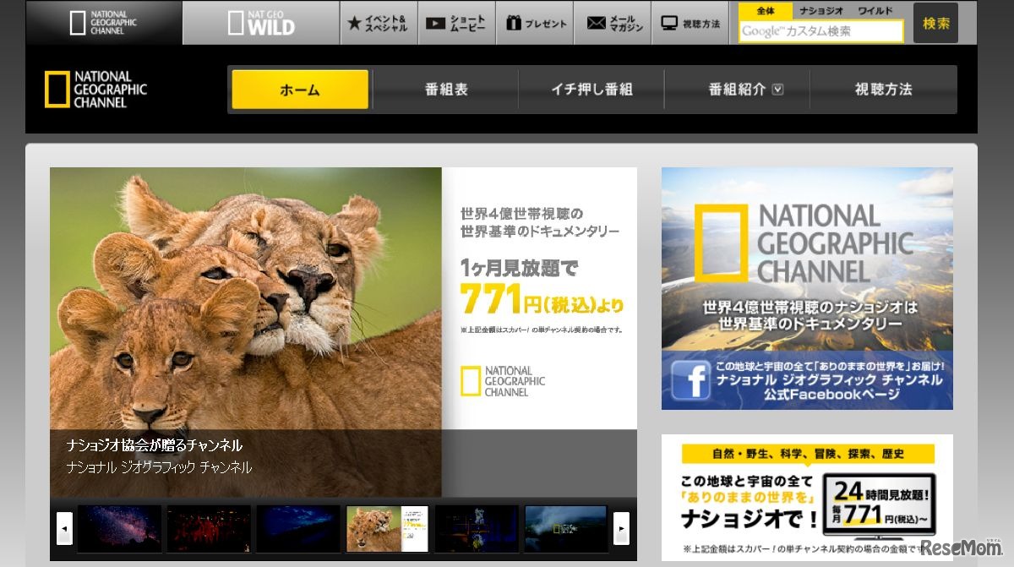Viewport: 1014px width, 567px height.
Task: Select the astronaut thumbnail
Action: coord(477,528)
